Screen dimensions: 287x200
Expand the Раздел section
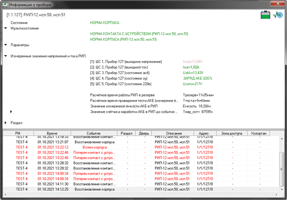[x=6, y=122]
